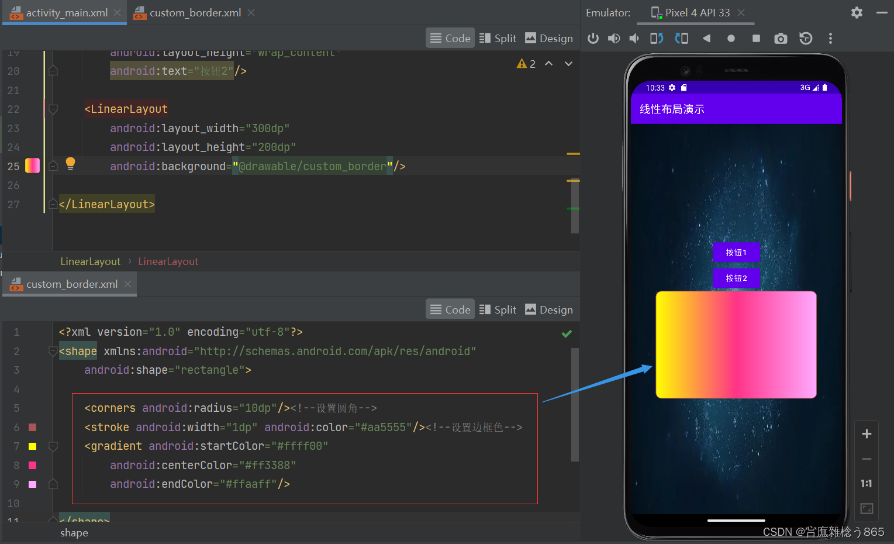Click first LinearLayout breadcrumb

point(90,261)
